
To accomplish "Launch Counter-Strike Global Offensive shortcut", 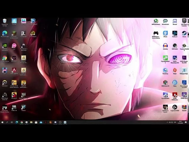I will (14, 84).
